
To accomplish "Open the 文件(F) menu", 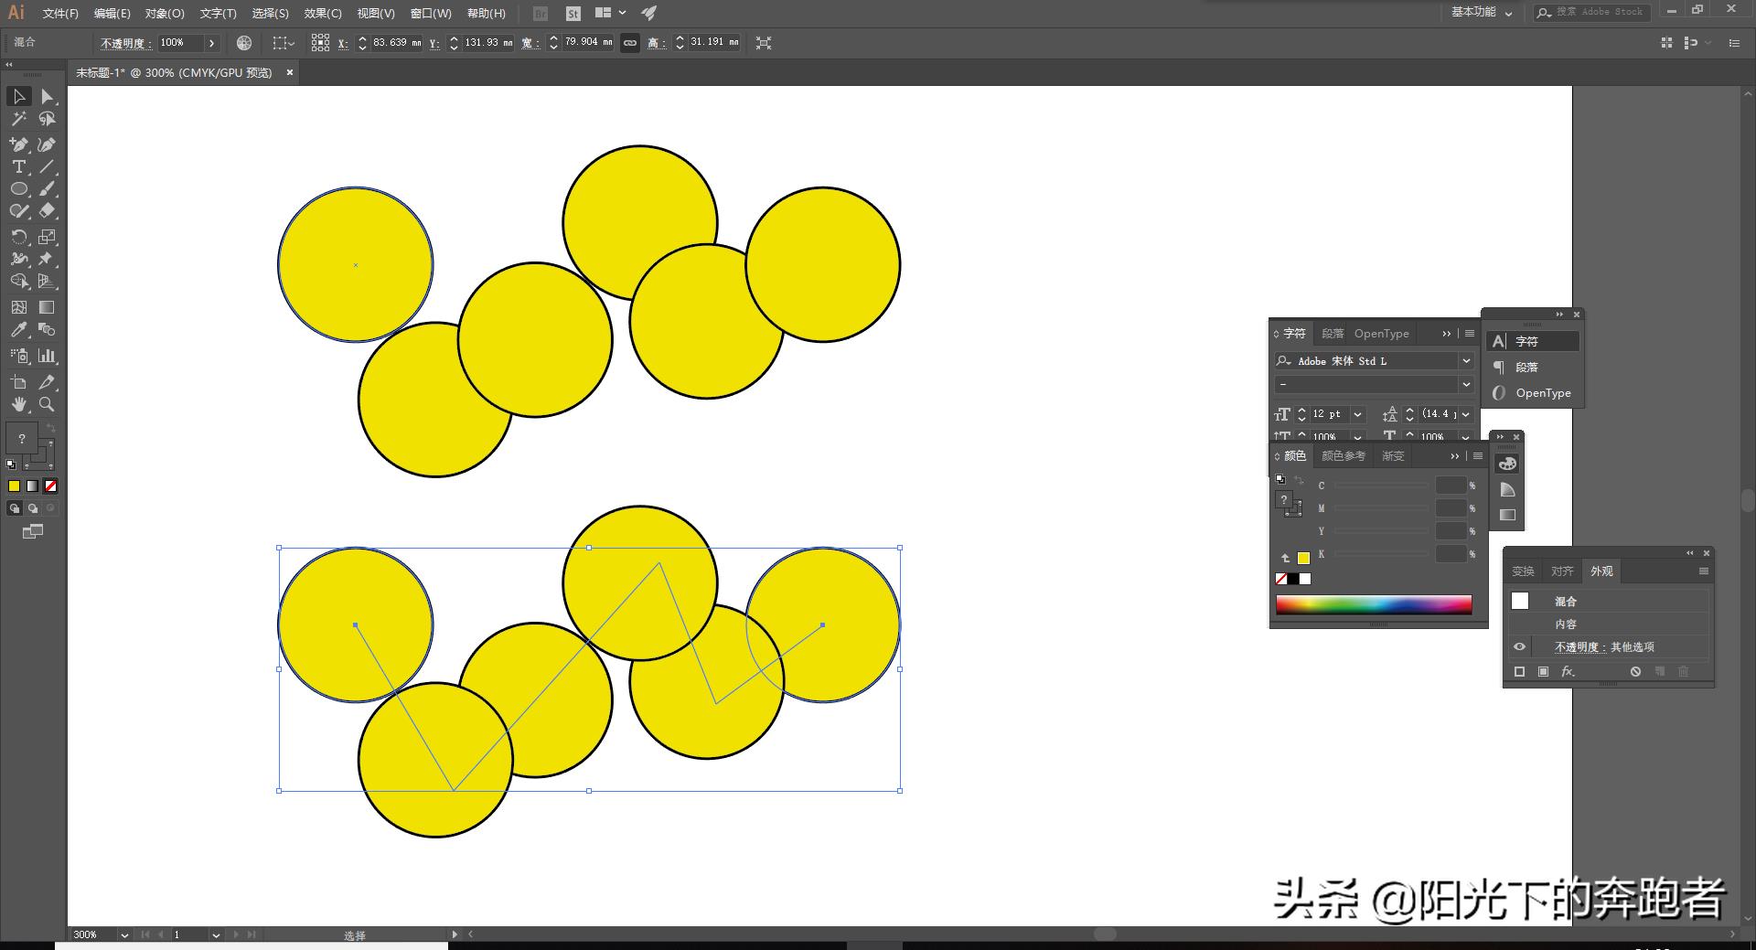I will [x=60, y=14].
